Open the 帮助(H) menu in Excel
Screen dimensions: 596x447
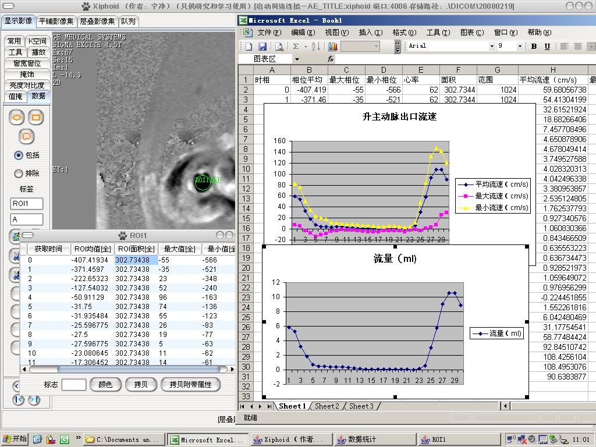540,33
